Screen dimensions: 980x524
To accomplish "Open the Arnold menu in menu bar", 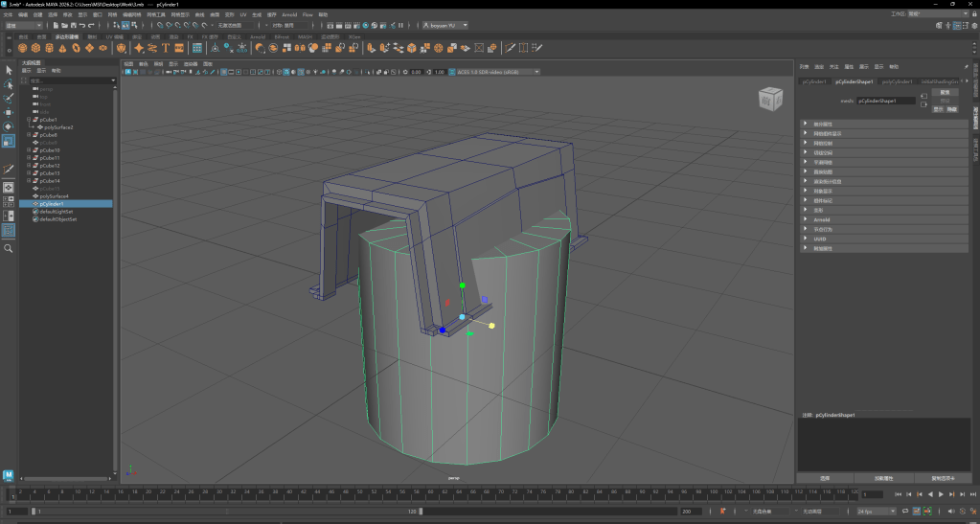I will point(288,15).
